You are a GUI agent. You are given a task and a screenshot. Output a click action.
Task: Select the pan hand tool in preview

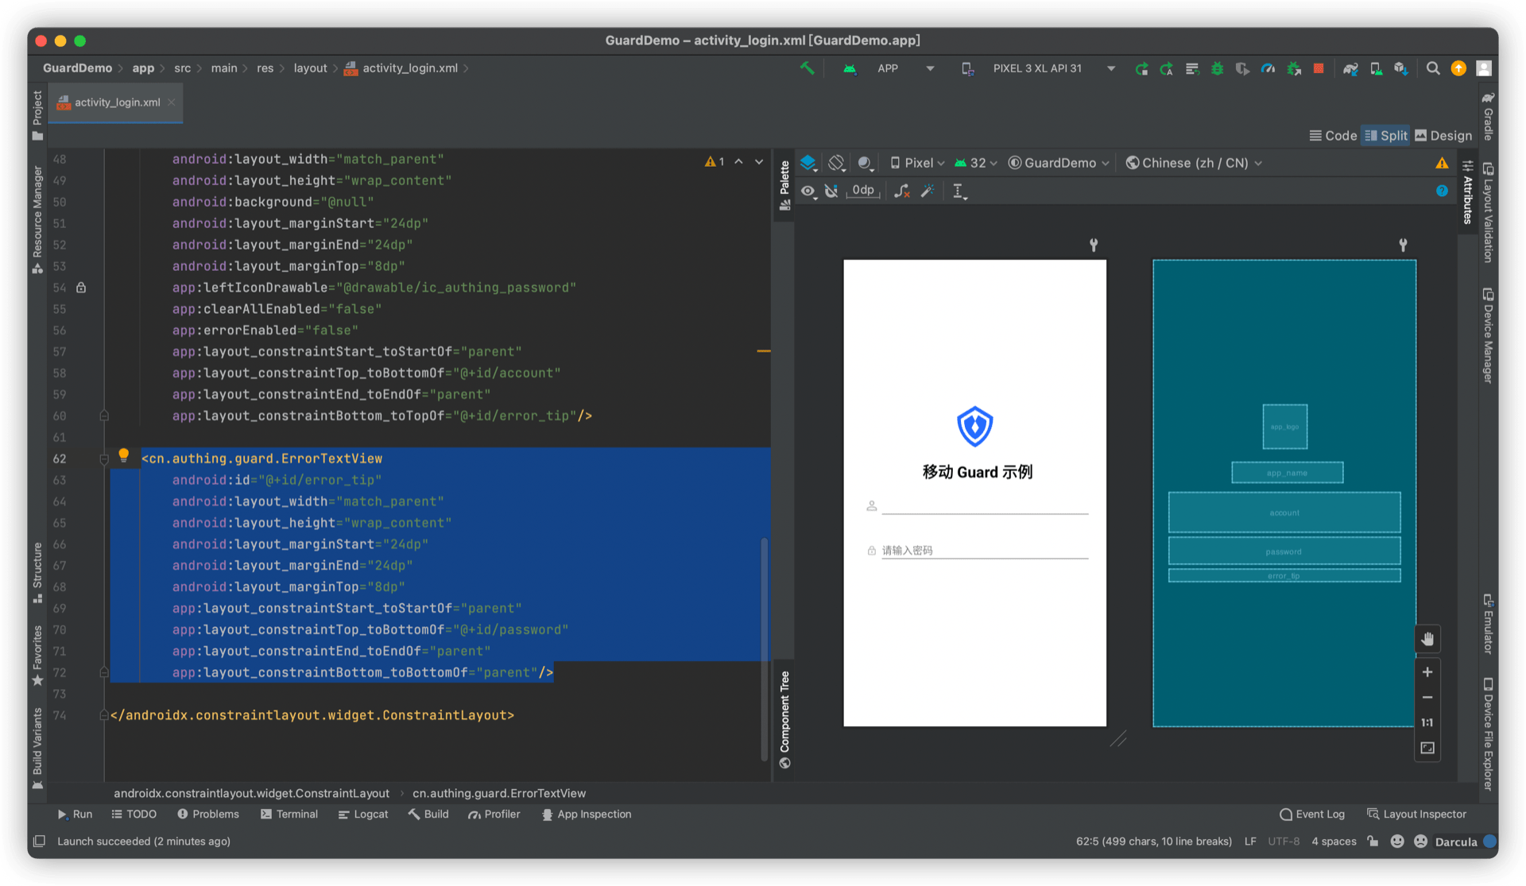(1427, 639)
